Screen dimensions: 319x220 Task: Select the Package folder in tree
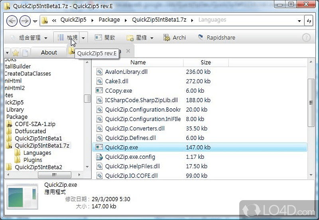[x=17, y=117]
